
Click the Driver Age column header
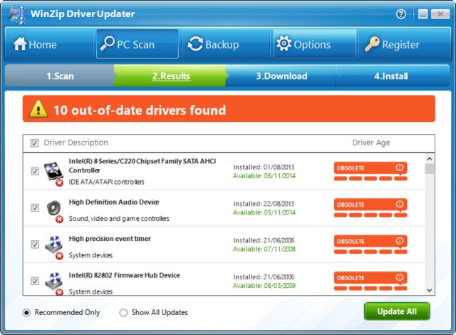pyautogui.click(x=371, y=143)
